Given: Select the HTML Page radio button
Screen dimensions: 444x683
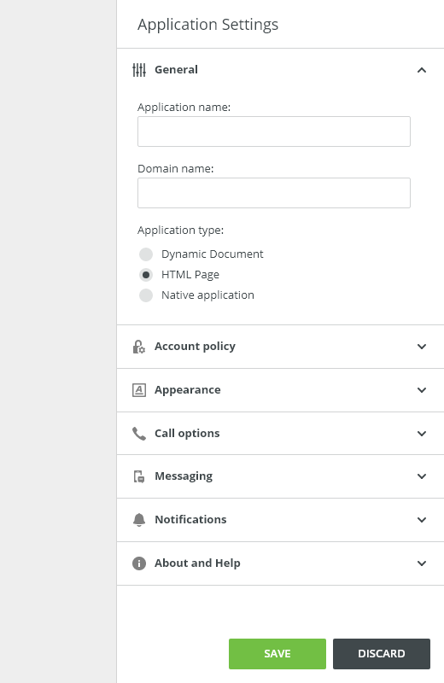Looking at the screenshot, I should point(146,275).
